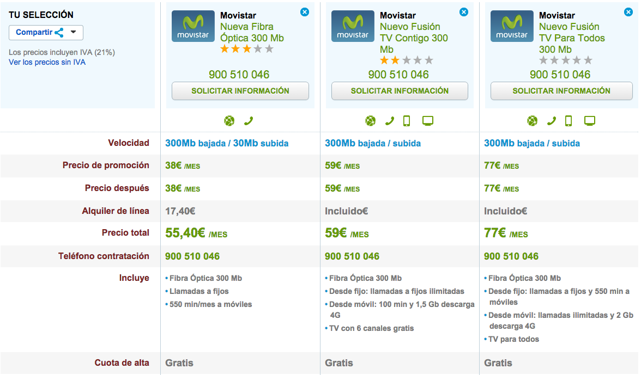This screenshot has width=641, height=375.
Task: Click internet globe icon under Fusión TV Contigo plan
Action: pyautogui.click(x=371, y=121)
